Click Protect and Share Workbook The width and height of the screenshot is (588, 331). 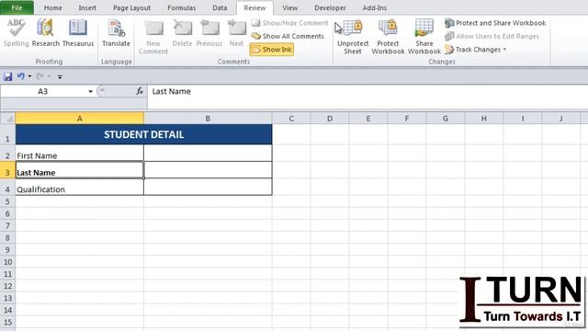point(495,23)
